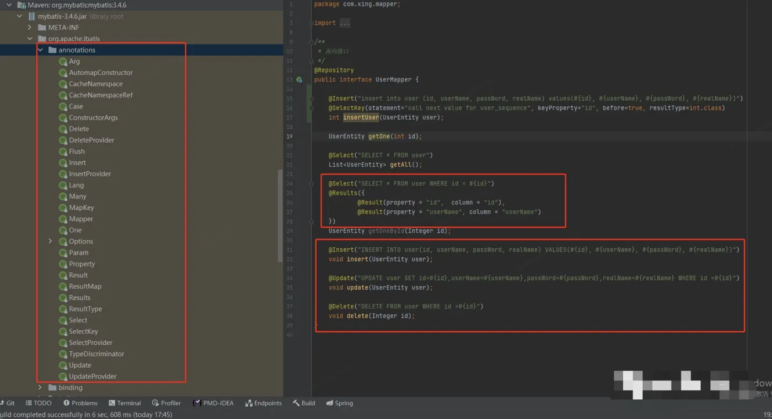Click the DeleteProvider annotation icon
This screenshot has height=419, width=772.
(x=63, y=140)
